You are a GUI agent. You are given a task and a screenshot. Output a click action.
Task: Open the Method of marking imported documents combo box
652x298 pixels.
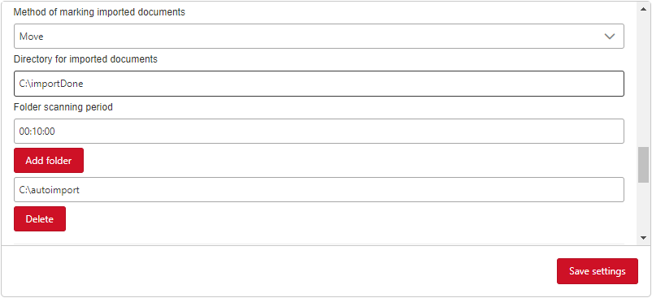coord(319,36)
